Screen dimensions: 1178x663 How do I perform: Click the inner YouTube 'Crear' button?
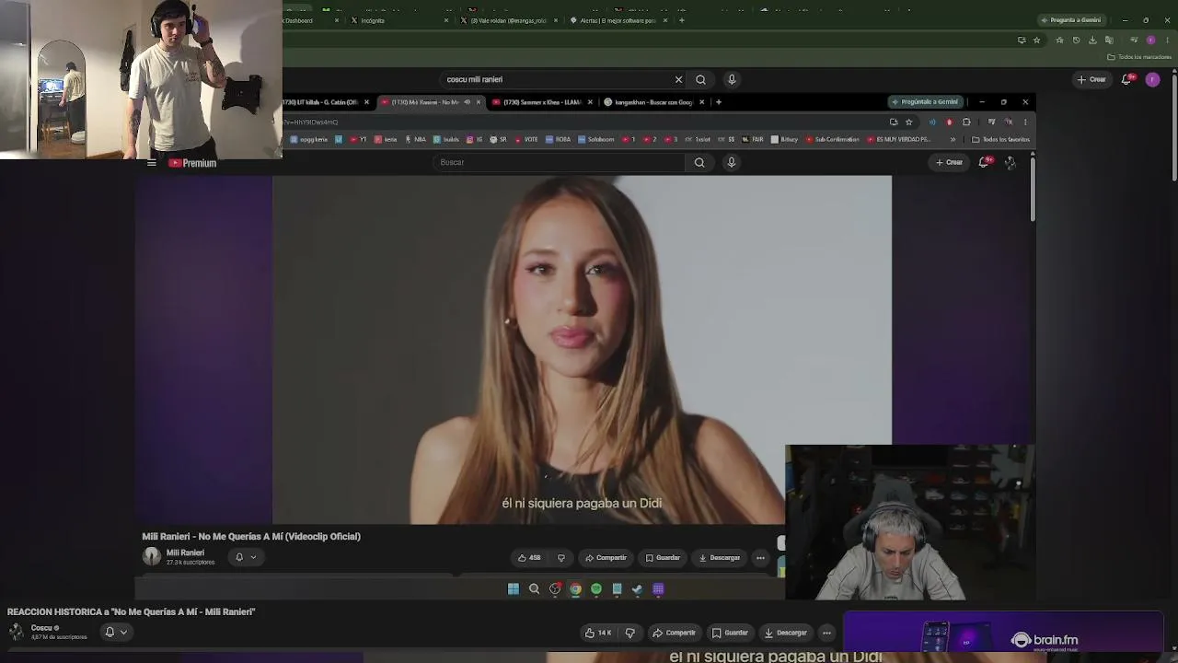pos(949,162)
